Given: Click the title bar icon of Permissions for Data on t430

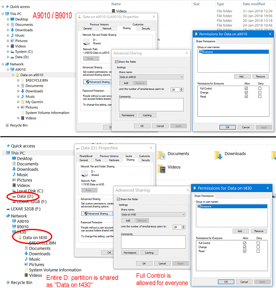Looking at the screenshot, I should (x=195, y=188).
